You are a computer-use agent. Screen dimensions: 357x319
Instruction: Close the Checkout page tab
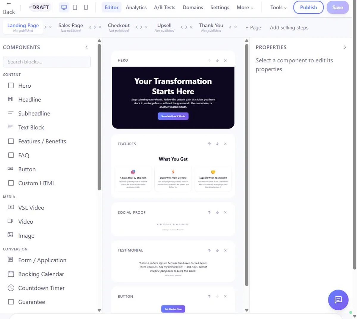click(x=146, y=27)
